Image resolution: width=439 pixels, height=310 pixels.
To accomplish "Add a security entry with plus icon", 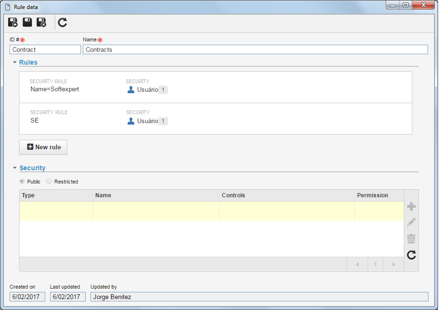I will (411, 206).
